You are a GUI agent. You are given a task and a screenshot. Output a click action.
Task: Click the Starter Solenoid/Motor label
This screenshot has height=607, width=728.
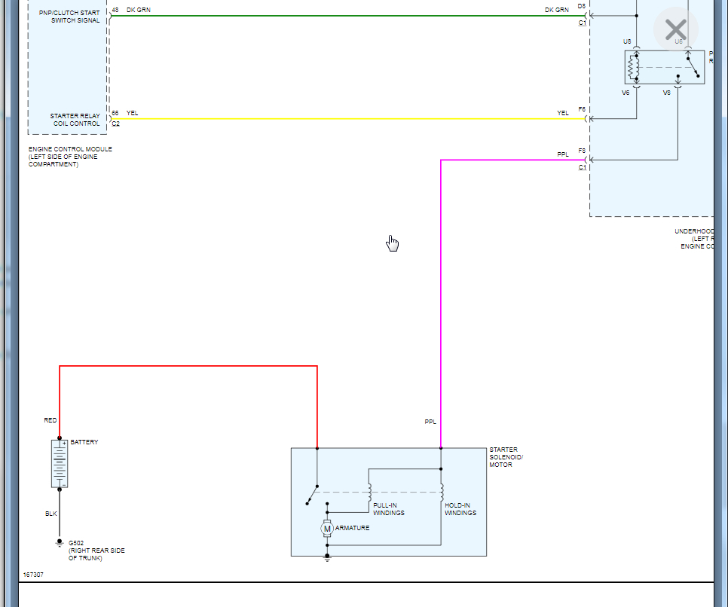[506, 457]
